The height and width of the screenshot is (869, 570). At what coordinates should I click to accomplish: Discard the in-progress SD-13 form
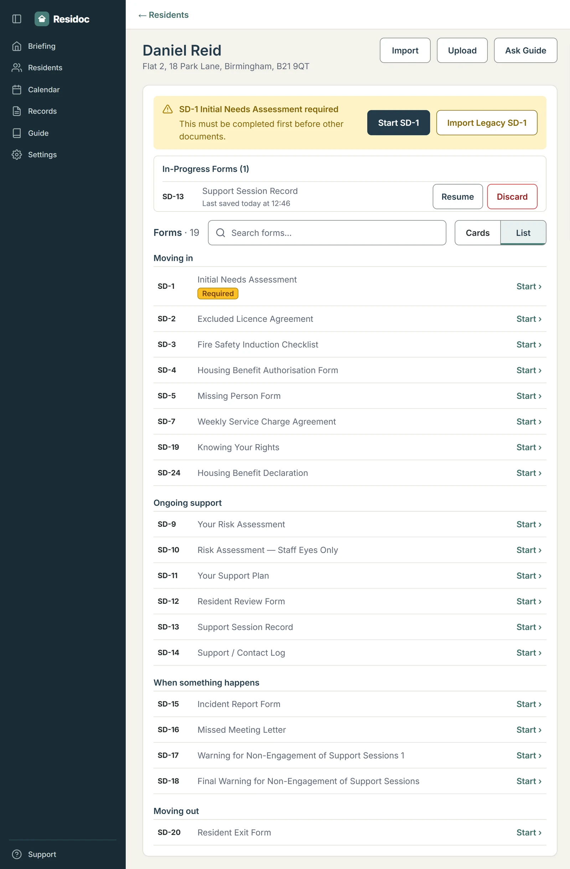click(x=512, y=196)
